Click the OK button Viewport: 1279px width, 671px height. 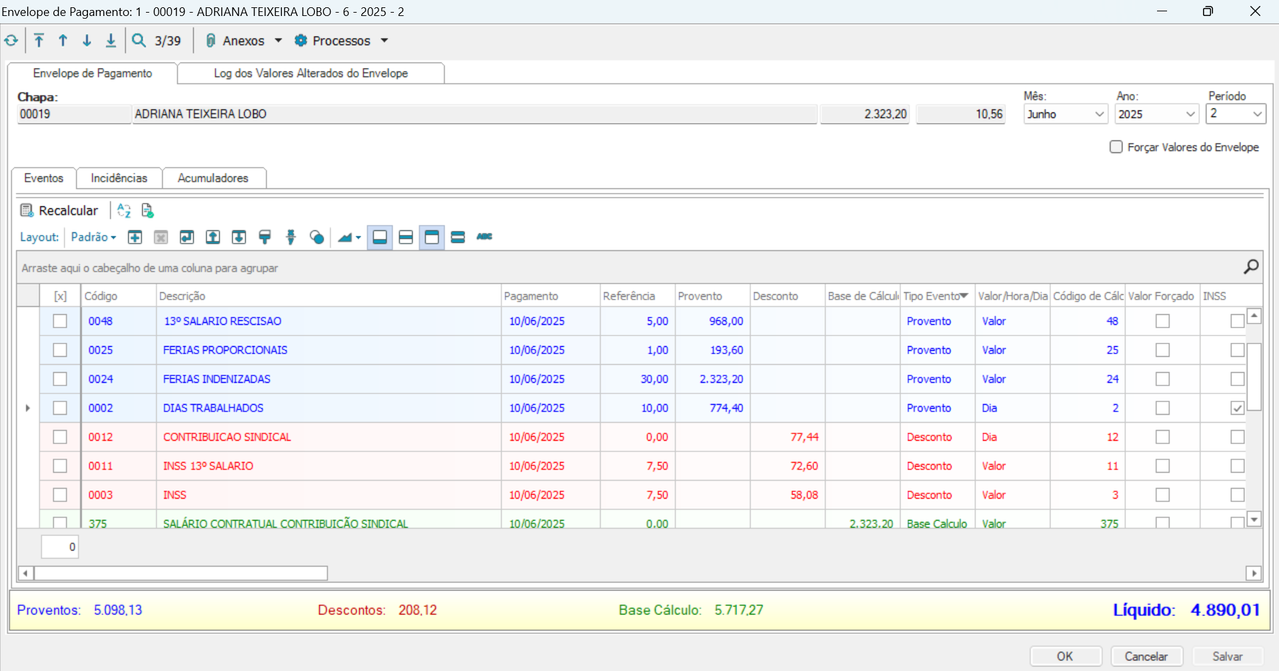pos(1065,656)
